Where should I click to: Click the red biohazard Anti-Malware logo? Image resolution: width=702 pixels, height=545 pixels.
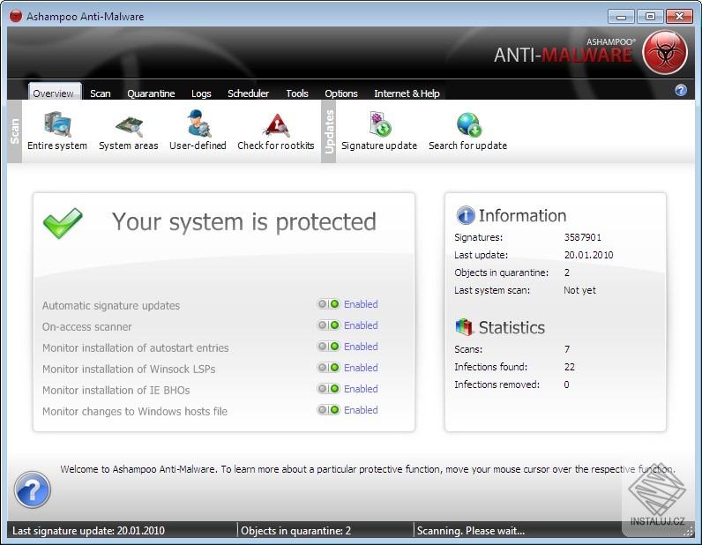pyautogui.click(x=665, y=52)
